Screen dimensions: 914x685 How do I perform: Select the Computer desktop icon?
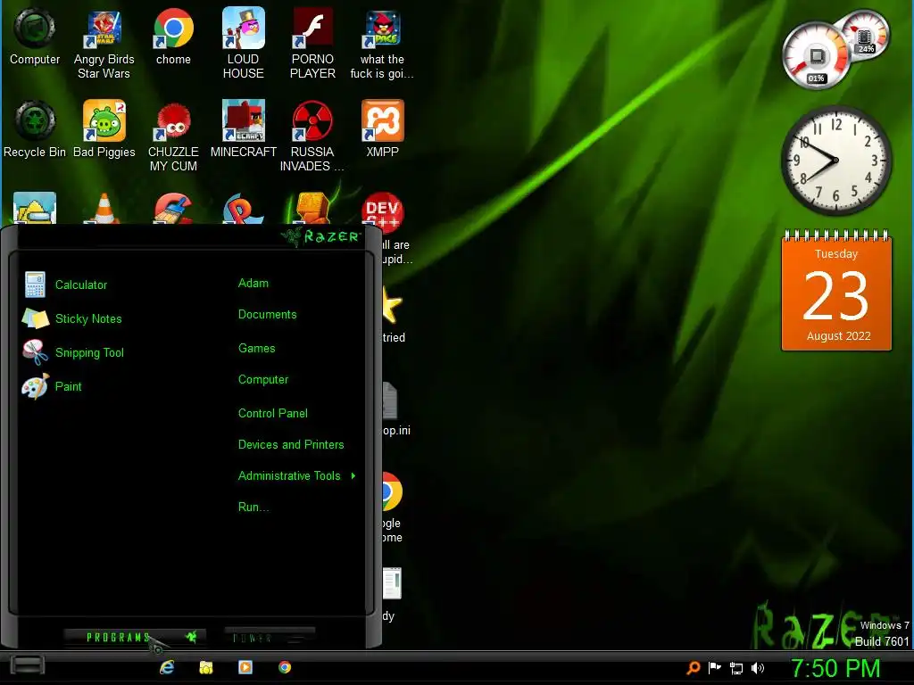click(35, 37)
